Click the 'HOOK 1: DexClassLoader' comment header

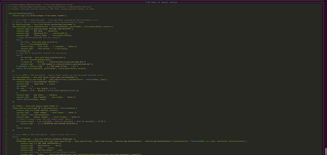[55, 20]
